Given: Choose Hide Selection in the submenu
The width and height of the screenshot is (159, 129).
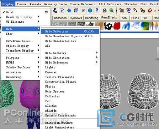Looking at the screenshot, I should [x=70, y=32].
